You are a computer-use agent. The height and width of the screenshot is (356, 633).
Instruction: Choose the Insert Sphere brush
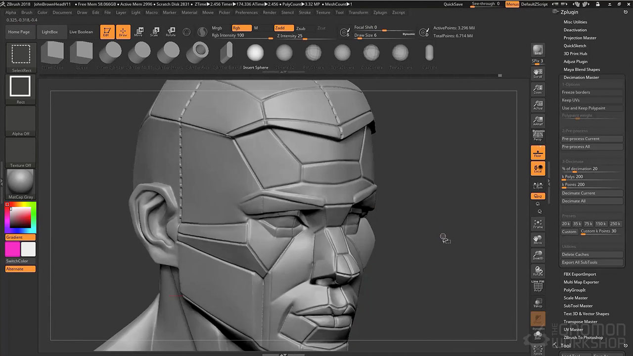click(x=255, y=54)
